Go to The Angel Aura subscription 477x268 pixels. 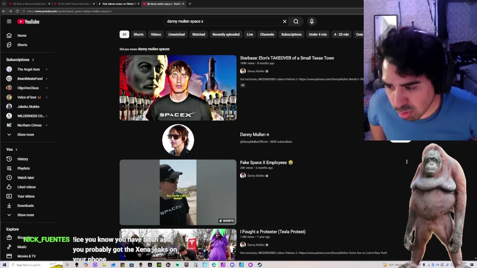click(x=28, y=69)
